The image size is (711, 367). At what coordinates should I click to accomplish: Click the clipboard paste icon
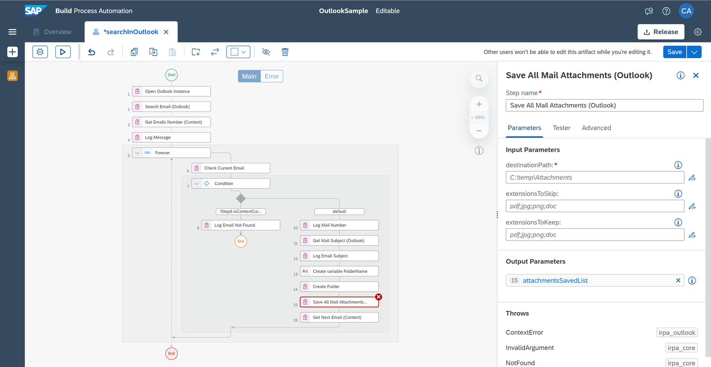point(172,52)
